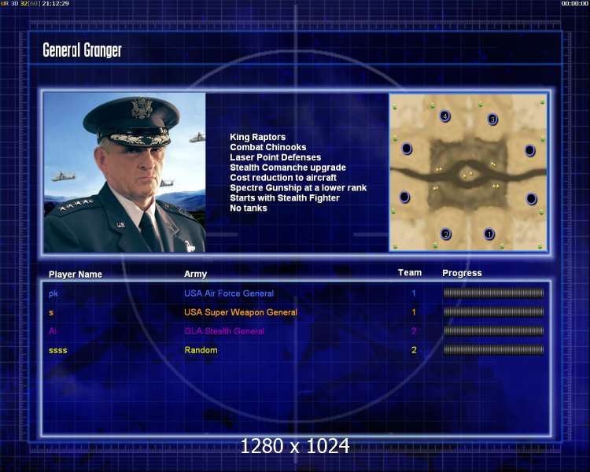This screenshot has width=590, height=472.
Task: Click the Stealth Comanche upgrade line
Action: coord(288,168)
